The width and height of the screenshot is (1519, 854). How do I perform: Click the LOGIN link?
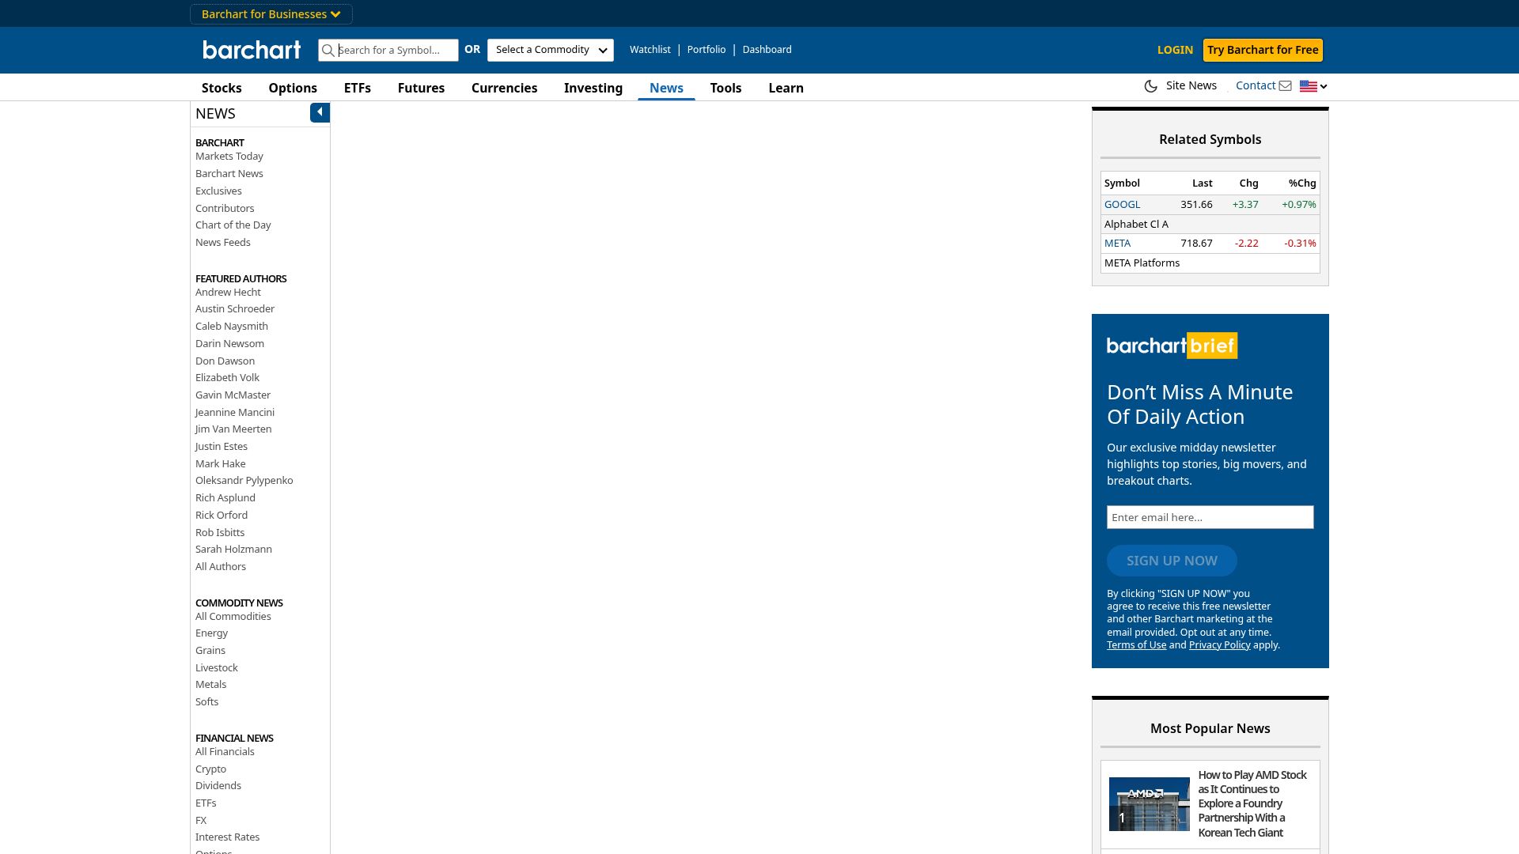1175,50
